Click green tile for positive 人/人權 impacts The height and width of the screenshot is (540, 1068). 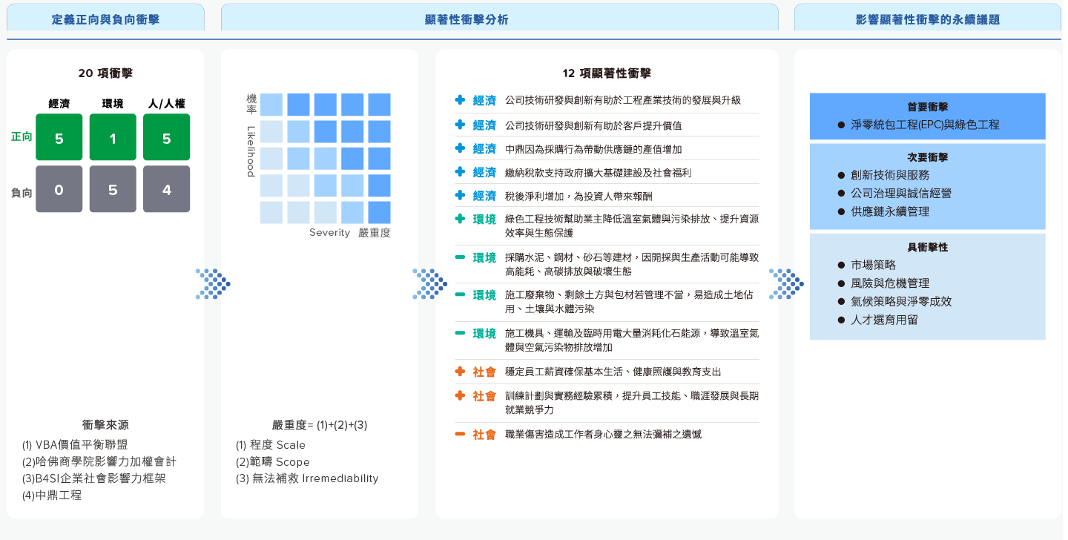click(166, 137)
